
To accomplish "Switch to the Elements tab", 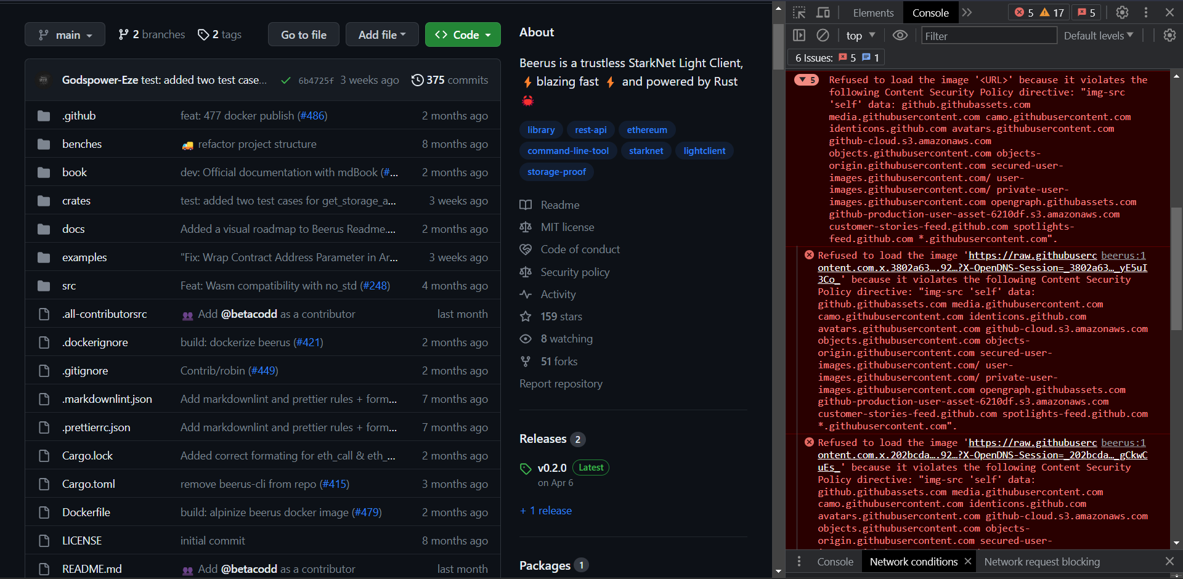I will click(x=872, y=12).
